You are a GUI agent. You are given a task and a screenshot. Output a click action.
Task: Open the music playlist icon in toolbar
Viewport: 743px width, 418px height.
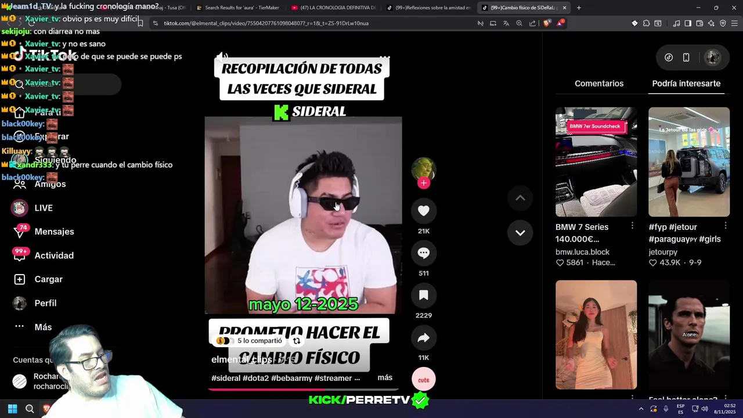click(676, 23)
